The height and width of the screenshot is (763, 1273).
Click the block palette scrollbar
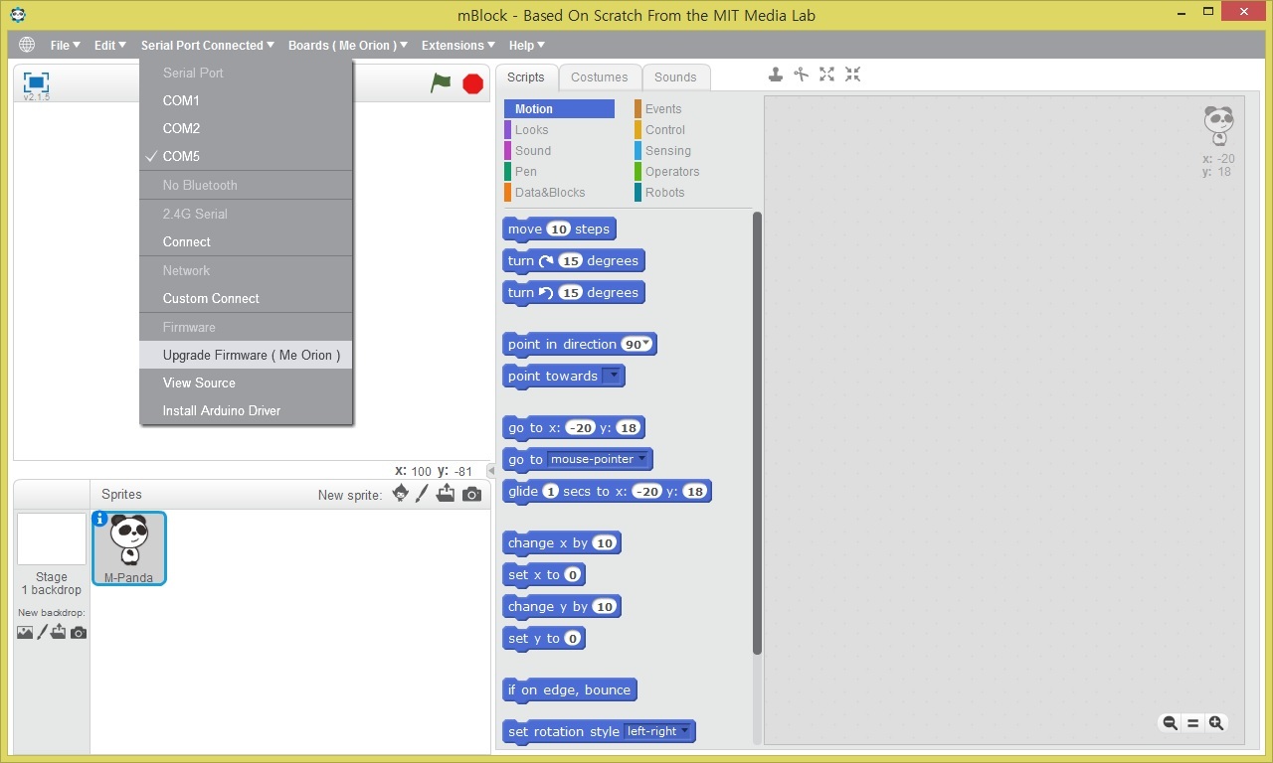757,433
